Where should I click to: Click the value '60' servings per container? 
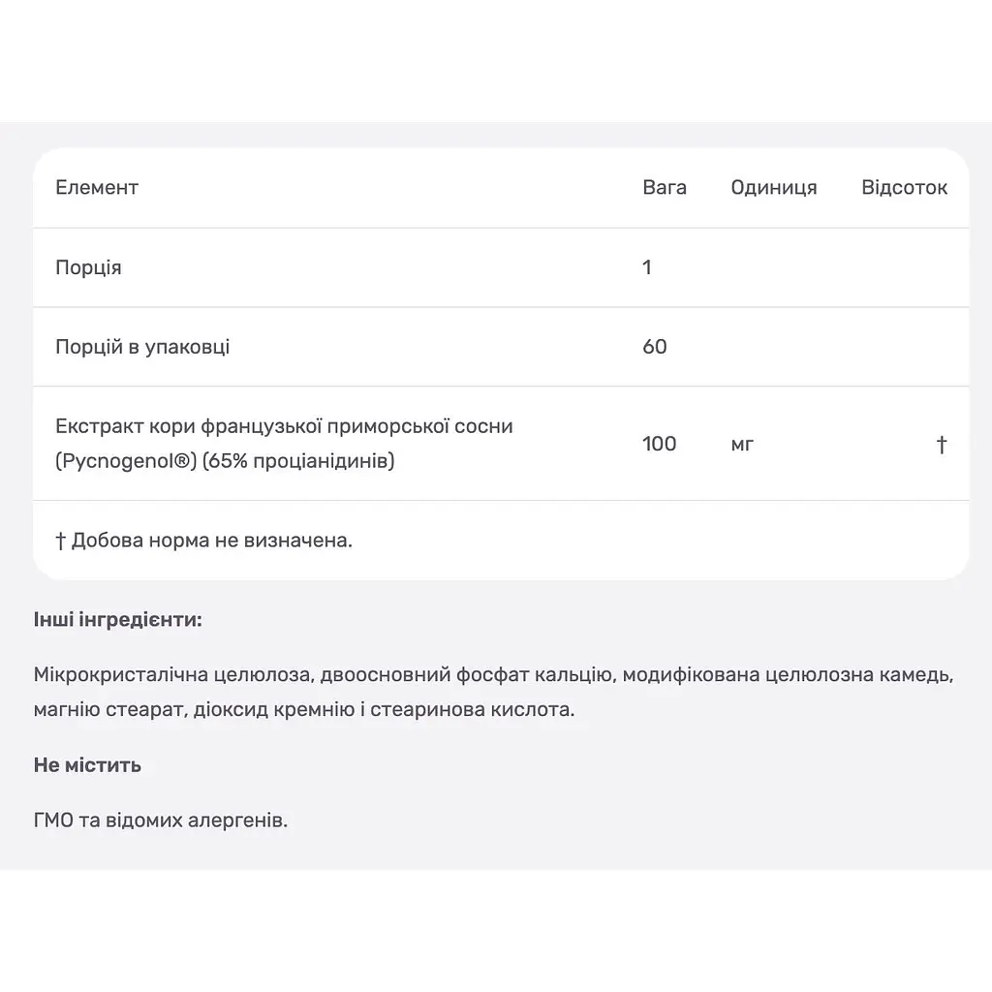655,347
